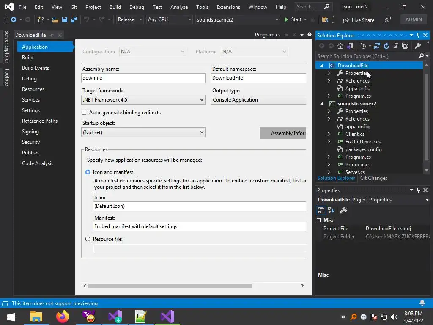Pin the Solution Explorer panel (auto hide)
The height and width of the screenshot is (325, 433).
tap(418, 36)
